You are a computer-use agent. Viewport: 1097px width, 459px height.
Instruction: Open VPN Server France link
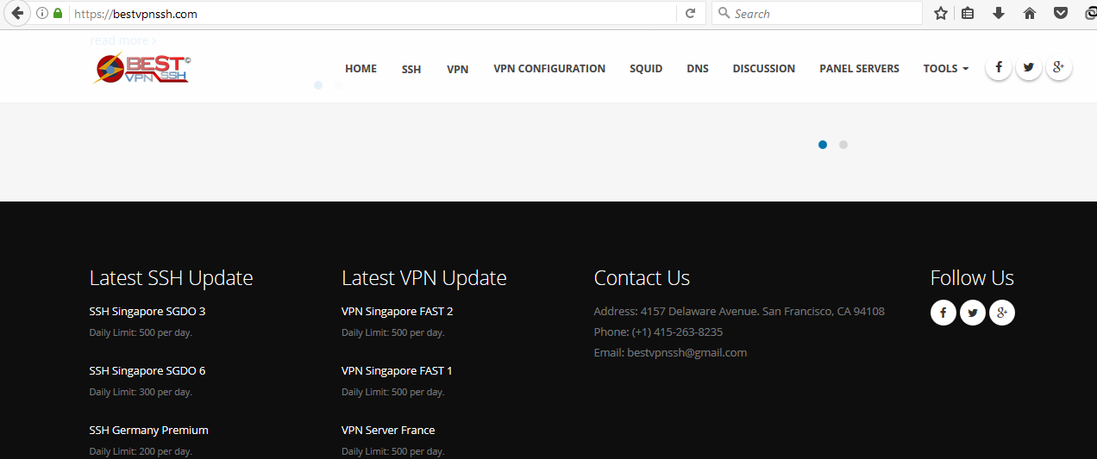[388, 430]
